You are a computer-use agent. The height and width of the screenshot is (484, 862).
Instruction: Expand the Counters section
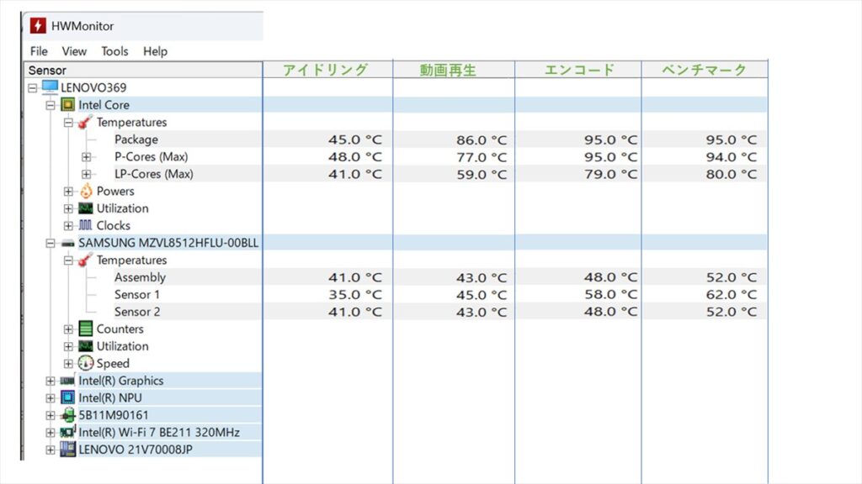tap(68, 329)
